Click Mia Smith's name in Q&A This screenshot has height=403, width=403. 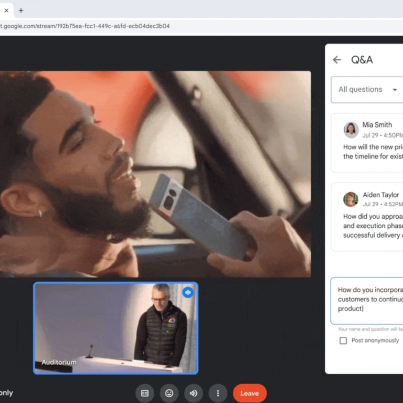click(x=377, y=125)
